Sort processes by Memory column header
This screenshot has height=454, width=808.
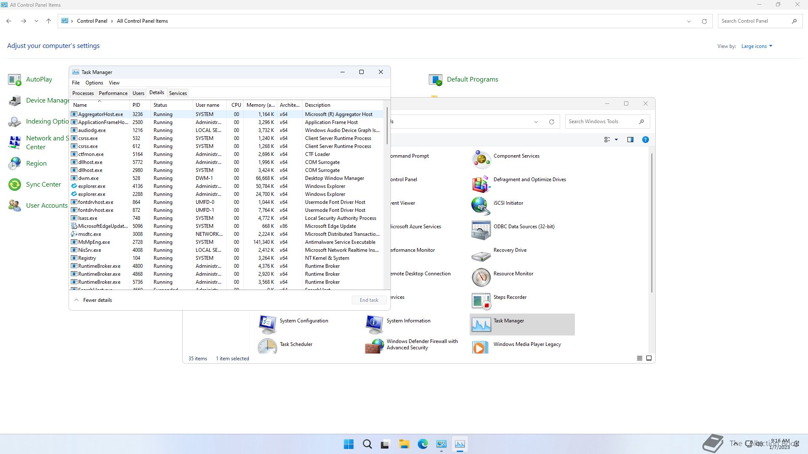click(x=260, y=105)
